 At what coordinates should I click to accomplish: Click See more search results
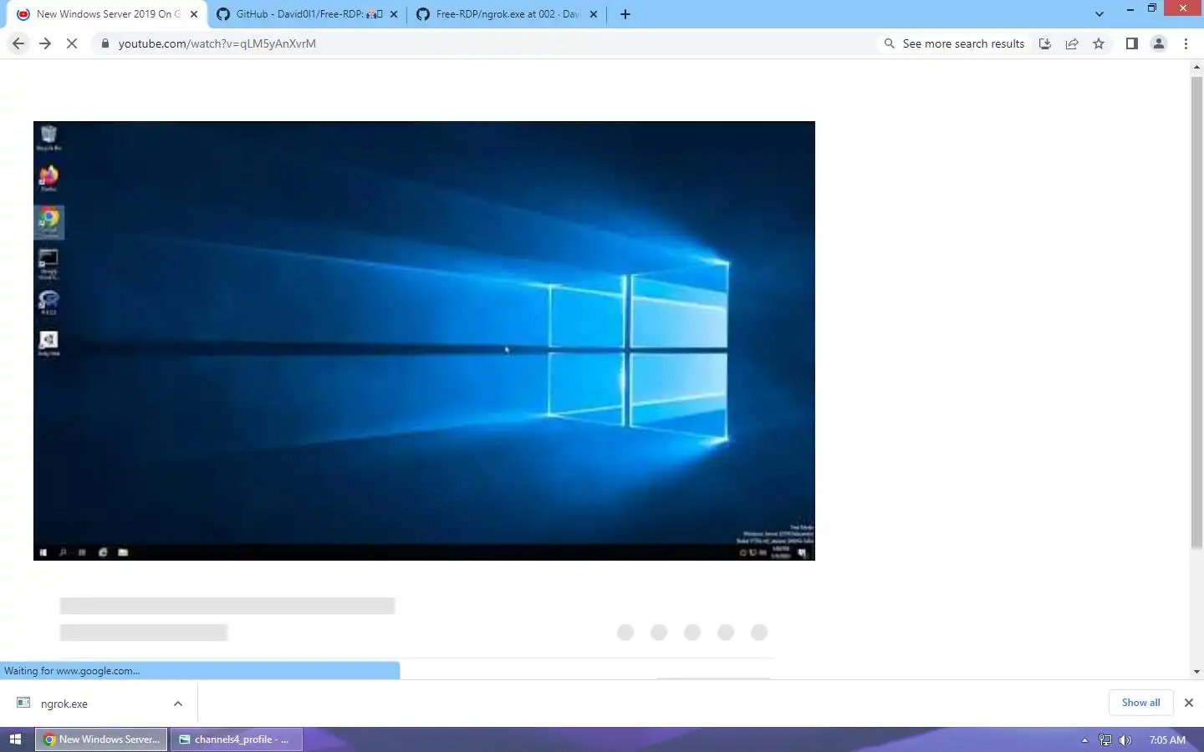coord(954,43)
